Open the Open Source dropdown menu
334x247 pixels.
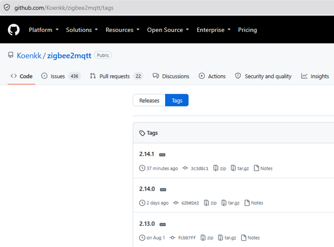168,30
